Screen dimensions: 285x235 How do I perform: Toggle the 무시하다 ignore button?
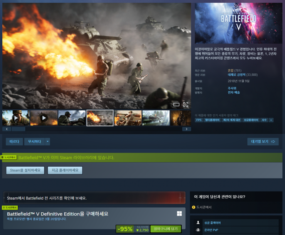click(x=34, y=142)
